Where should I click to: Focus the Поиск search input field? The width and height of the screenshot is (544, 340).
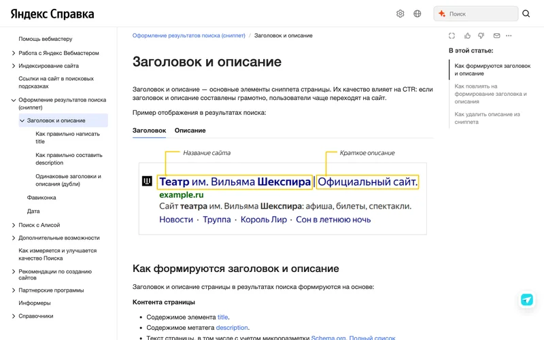(x=475, y=14)
